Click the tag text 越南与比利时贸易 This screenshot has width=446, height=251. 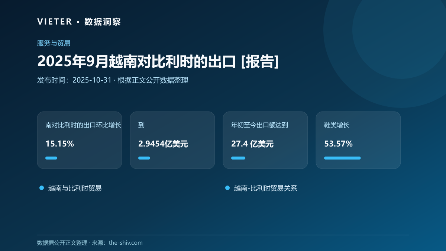75,188
